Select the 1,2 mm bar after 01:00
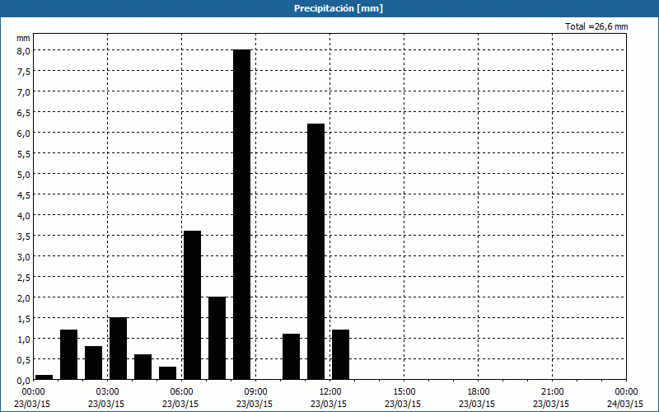 pos(69,354)
